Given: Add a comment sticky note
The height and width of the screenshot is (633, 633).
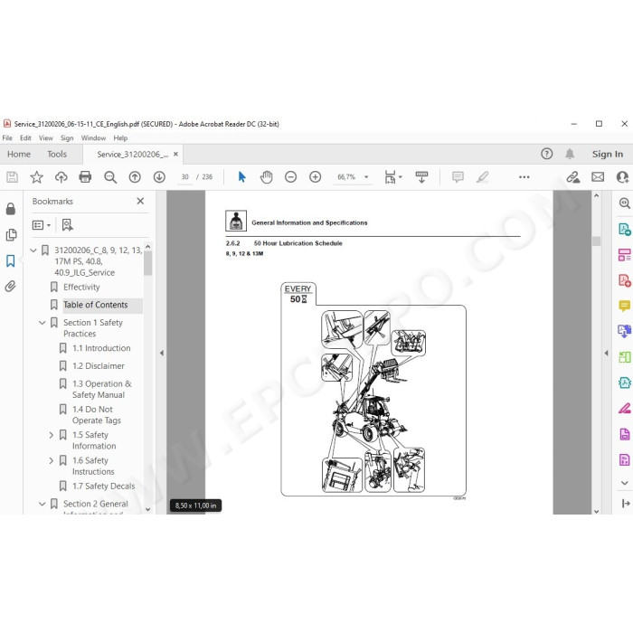Looking at the screenshot, I should [x=458, y=177].
